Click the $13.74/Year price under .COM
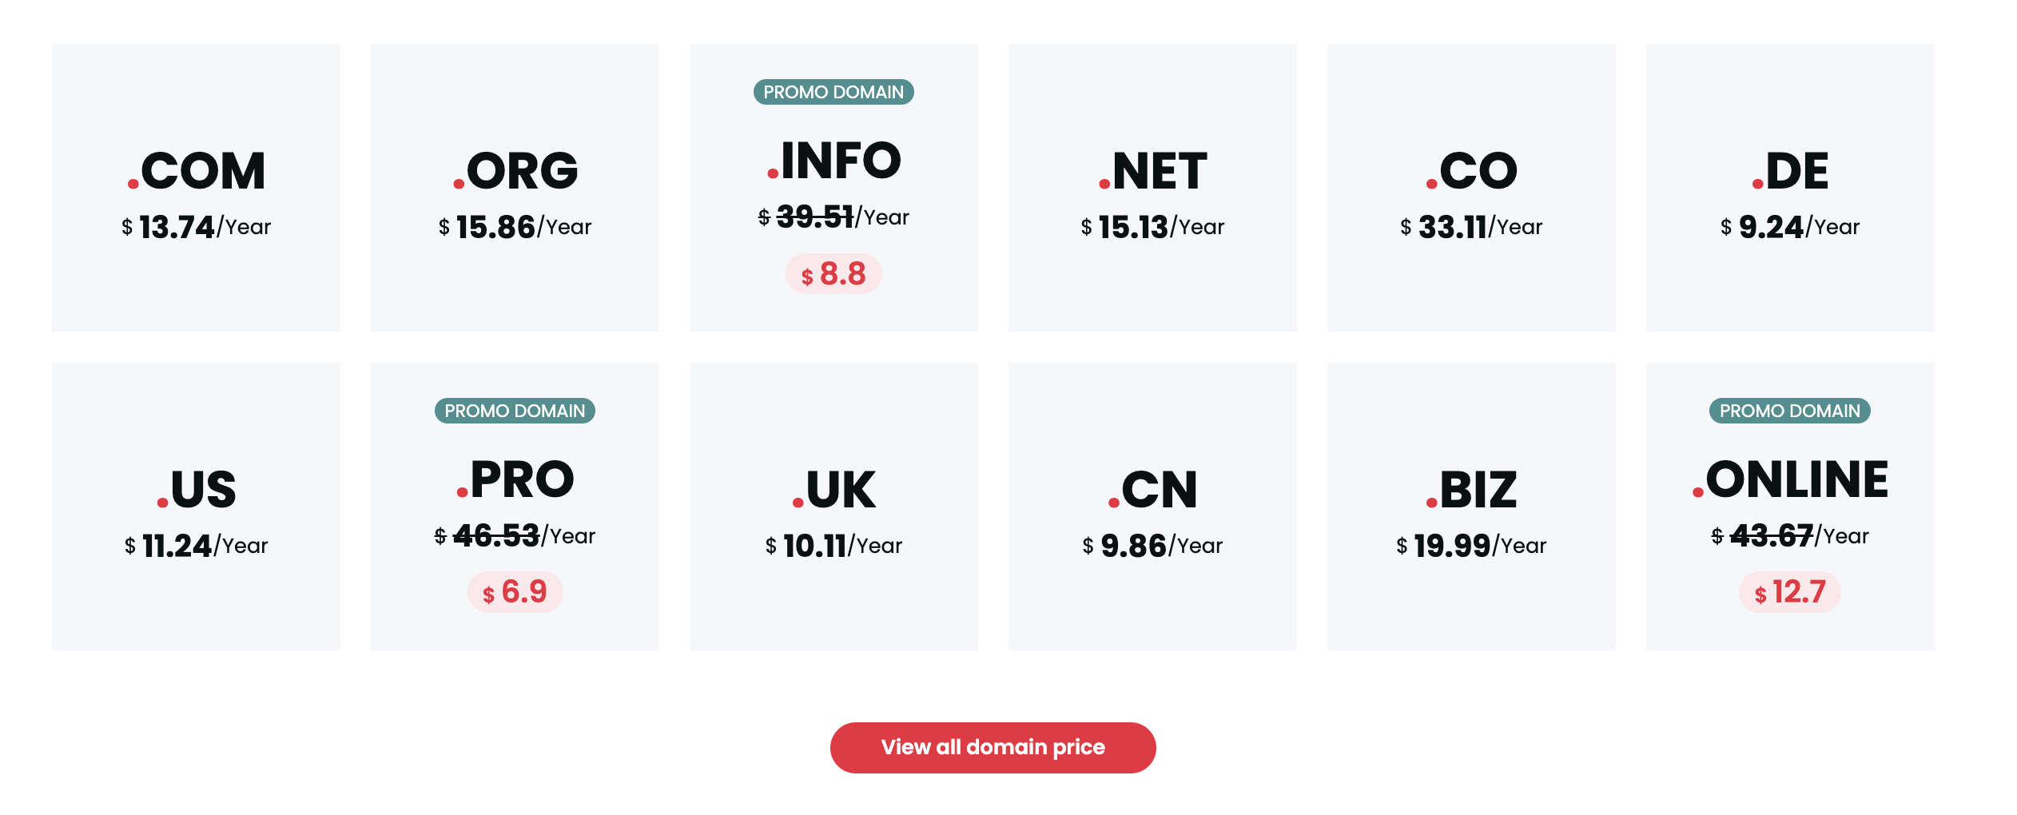This screenshot has height=815, width=2017. tap(196, 227)
